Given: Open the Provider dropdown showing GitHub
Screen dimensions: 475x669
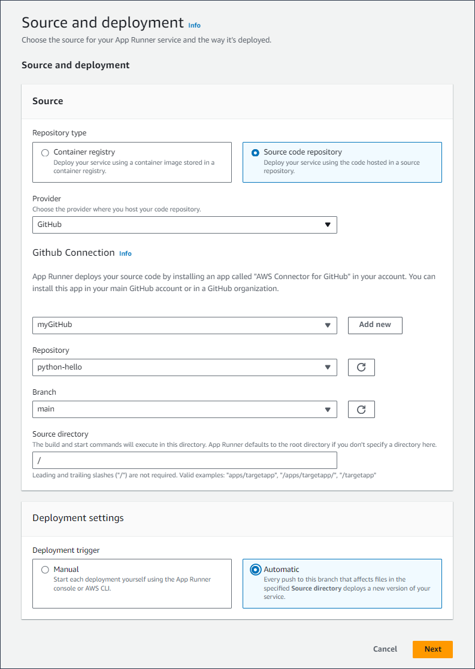Looking at the screenshot, I should tap(184, 225).
